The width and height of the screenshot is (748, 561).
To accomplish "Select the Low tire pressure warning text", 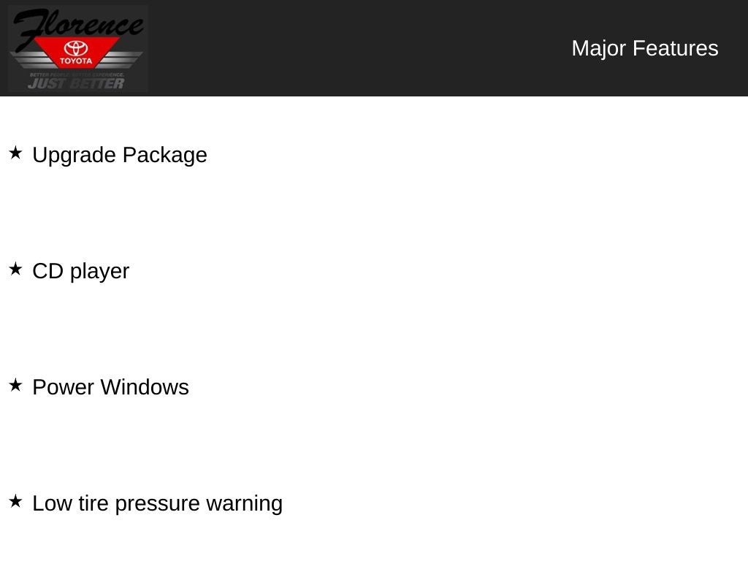I will (x=158, y=503).
